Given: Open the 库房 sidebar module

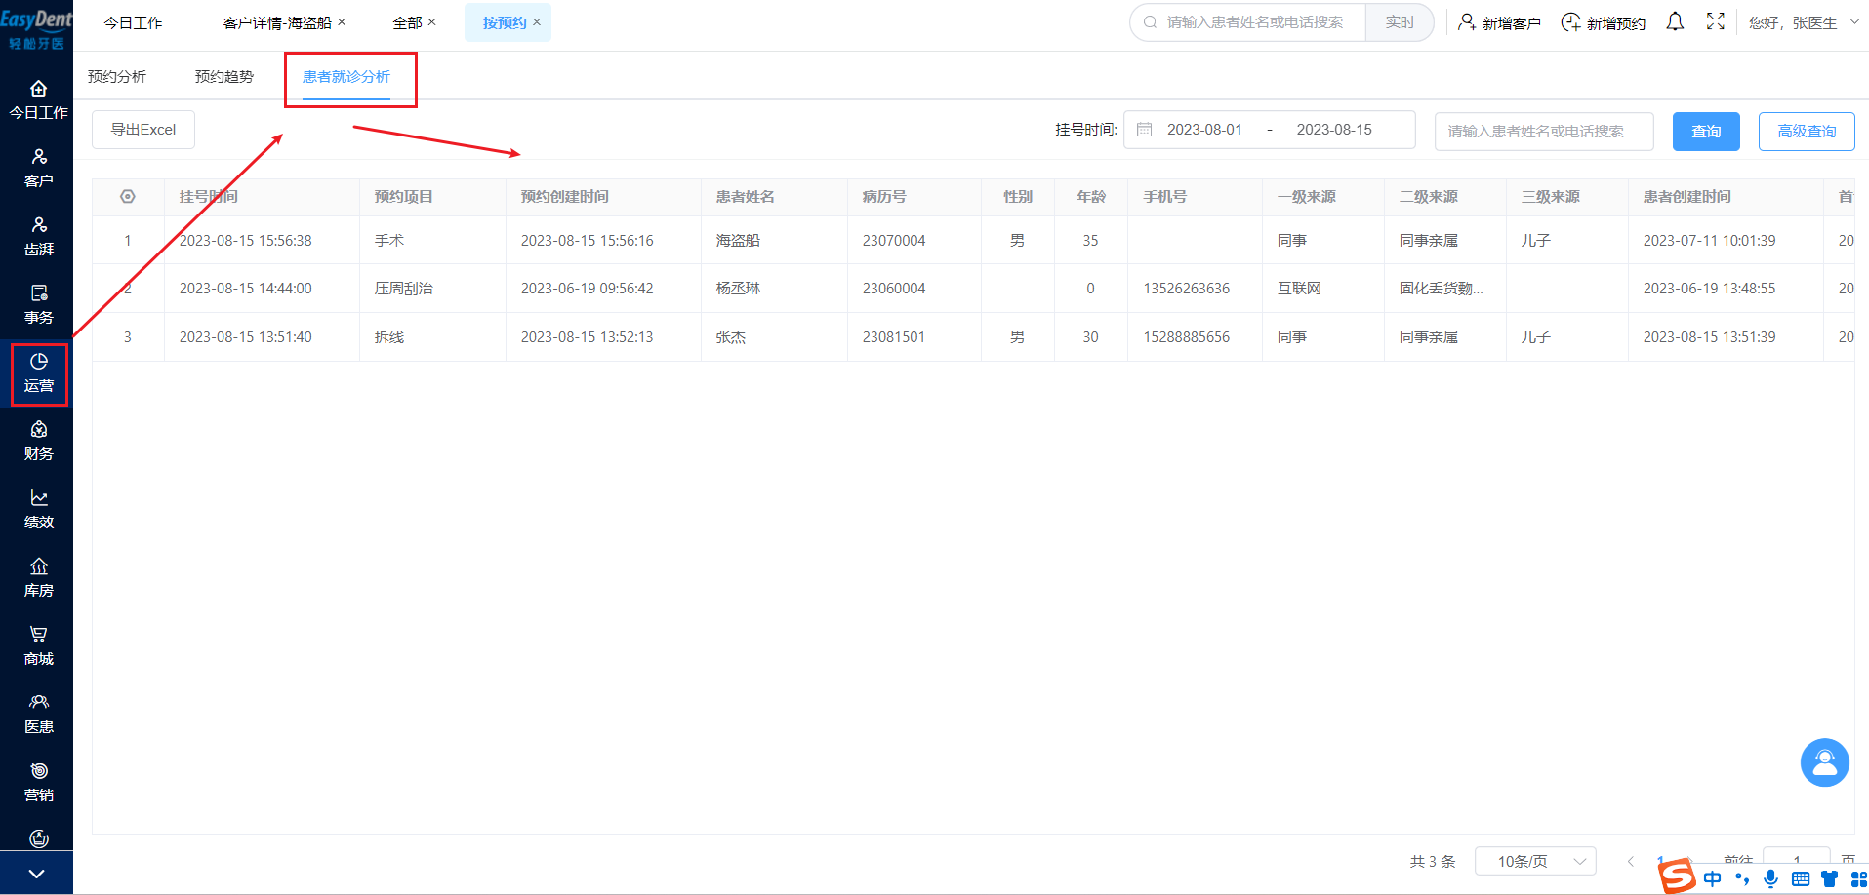Looking at the screenshot, I should pyautogui.click(x=38, y=579).
